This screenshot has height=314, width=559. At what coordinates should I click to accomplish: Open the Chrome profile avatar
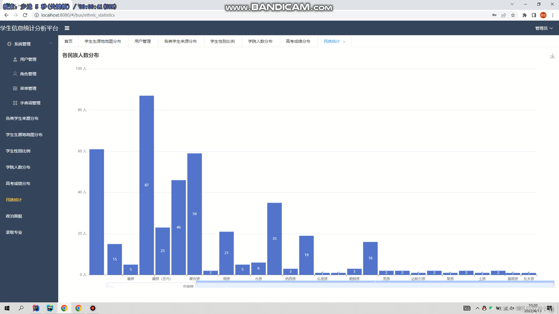(543, 15)
